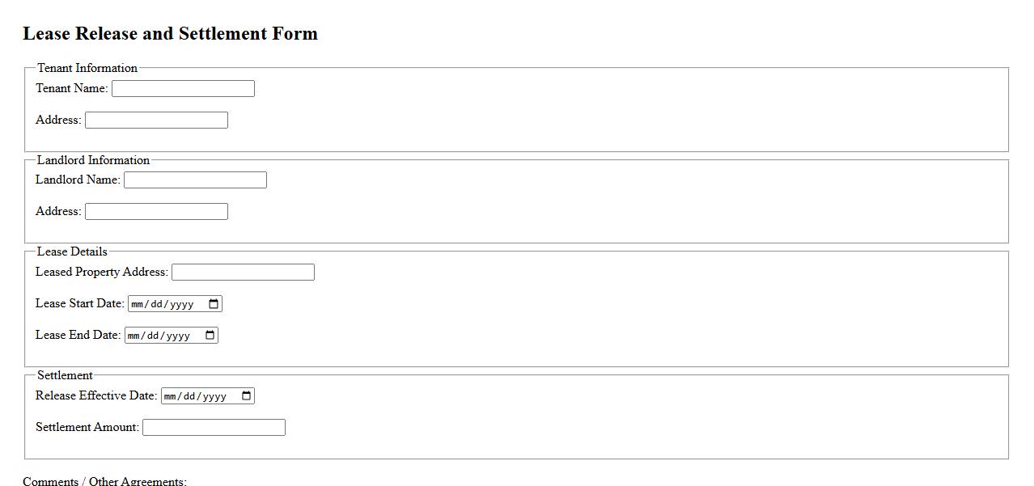Click the "Tenant Name:" label text
Image resolution: width=1034 pixels, height=486 pixels.
pyautogui.click(x=72, y=88)
